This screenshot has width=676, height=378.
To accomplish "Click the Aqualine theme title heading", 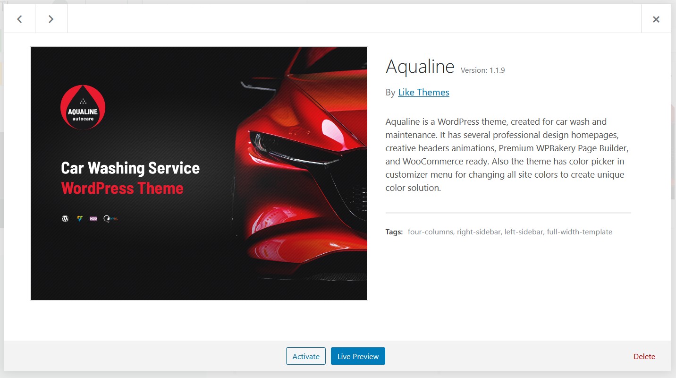I will pos(420,67).
